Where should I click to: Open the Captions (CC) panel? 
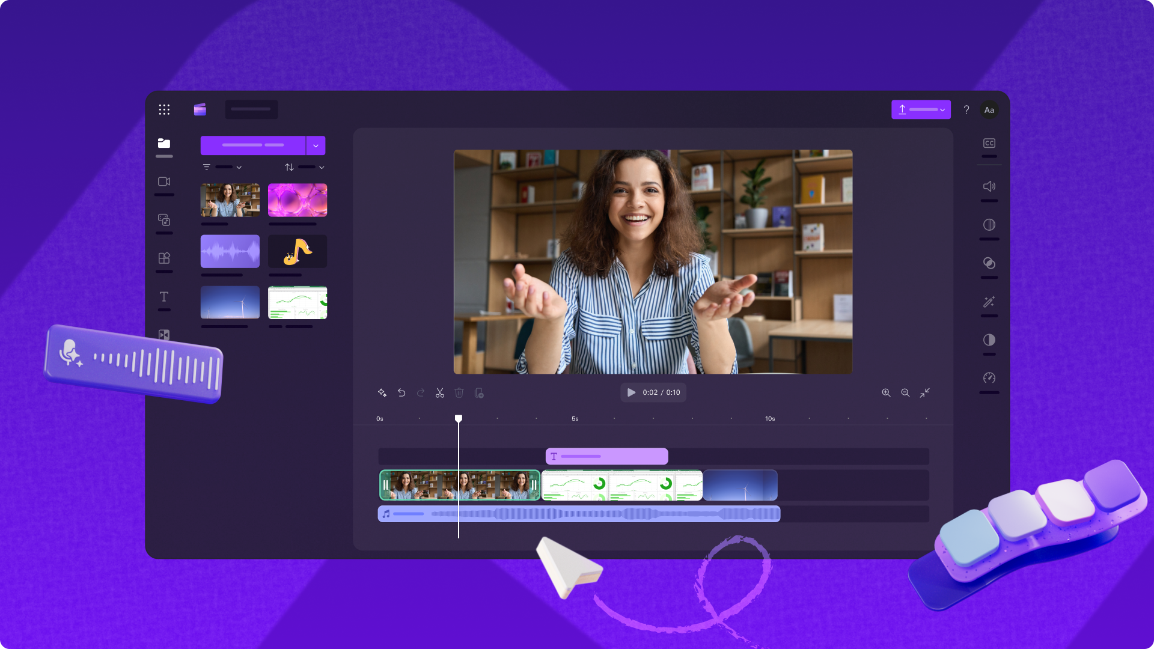point(989,142)
